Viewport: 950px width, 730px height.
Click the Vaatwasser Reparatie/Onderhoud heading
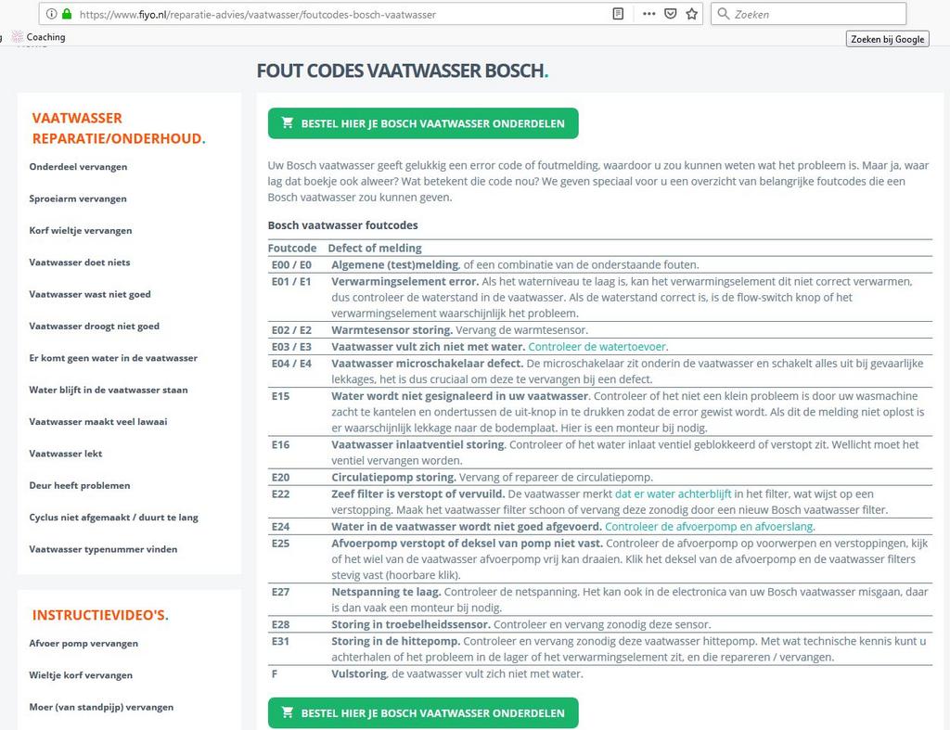(x=119, y=128)
